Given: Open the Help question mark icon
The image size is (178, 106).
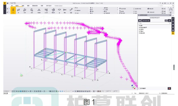Looking at the screenshot, I should click(160, 3).
